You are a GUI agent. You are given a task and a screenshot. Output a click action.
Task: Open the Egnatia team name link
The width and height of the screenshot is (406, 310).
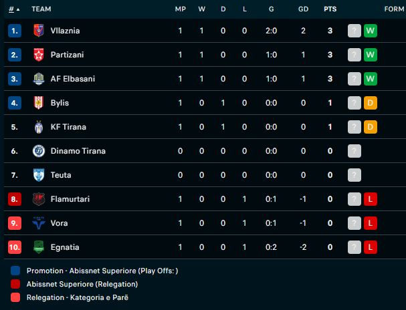point(65,247)
